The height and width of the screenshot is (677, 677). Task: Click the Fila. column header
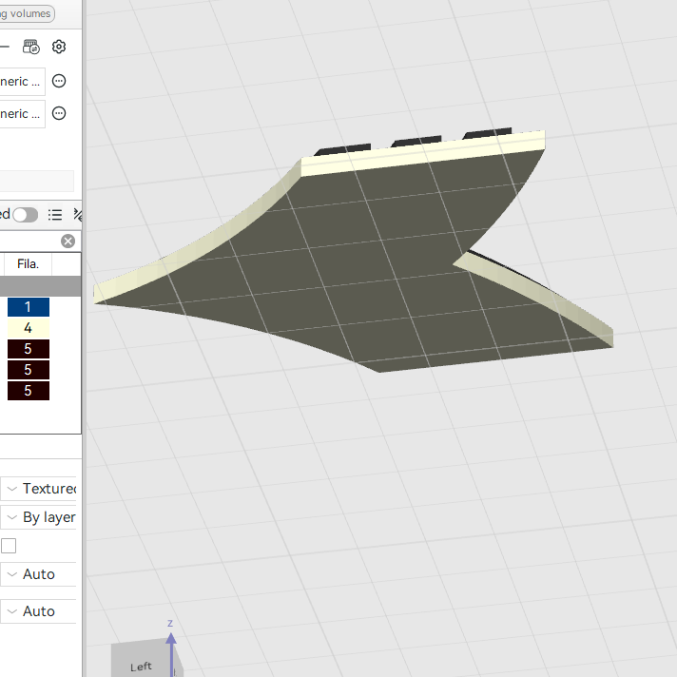(x=29, y=263)
